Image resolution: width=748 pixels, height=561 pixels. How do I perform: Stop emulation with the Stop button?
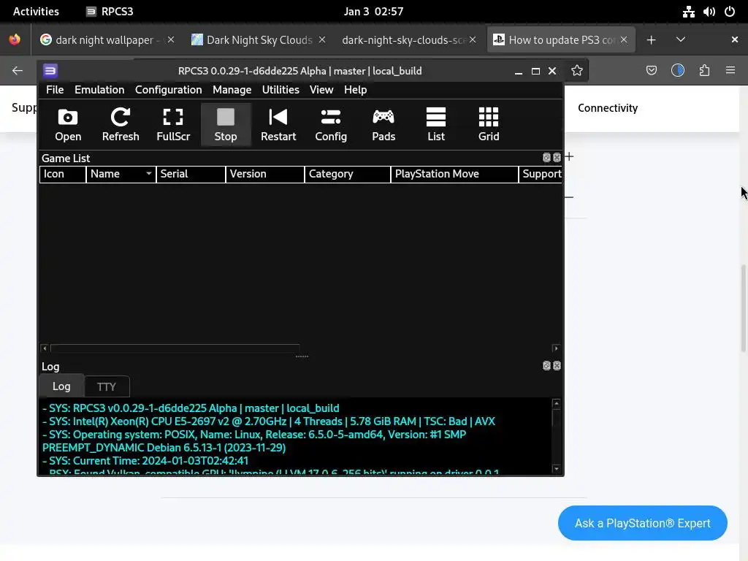point(226,124)
